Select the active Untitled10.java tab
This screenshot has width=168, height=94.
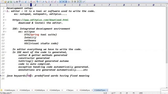tap(100, 90)
